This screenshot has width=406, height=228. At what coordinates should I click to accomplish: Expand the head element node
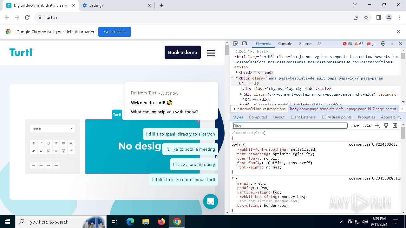point(237,73)
